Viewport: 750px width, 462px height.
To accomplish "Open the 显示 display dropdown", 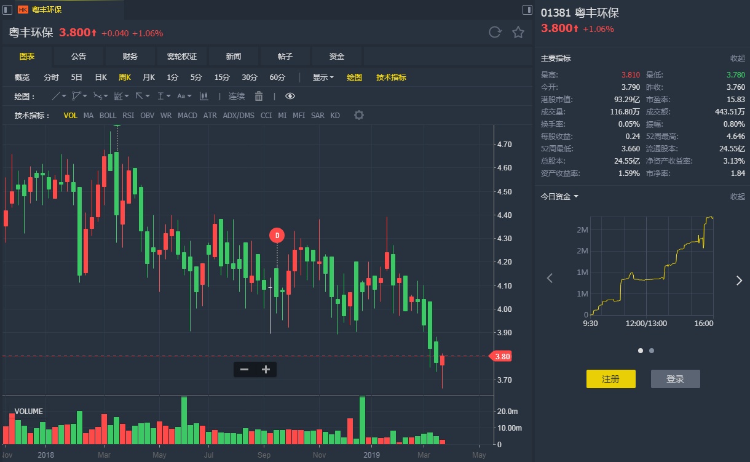I will (x=323, y=78).
